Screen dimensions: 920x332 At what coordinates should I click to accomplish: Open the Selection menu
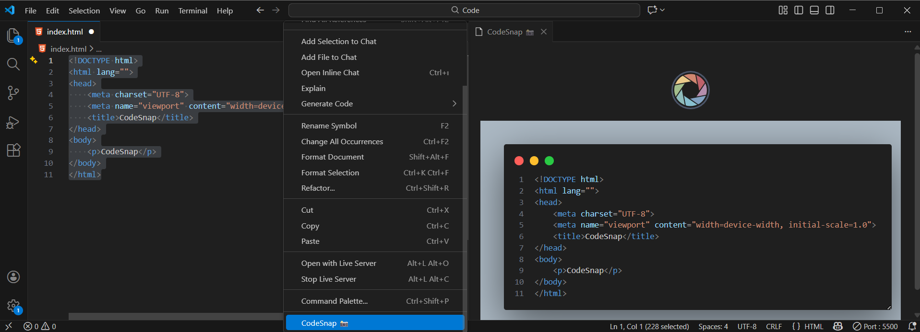point(84,11)
